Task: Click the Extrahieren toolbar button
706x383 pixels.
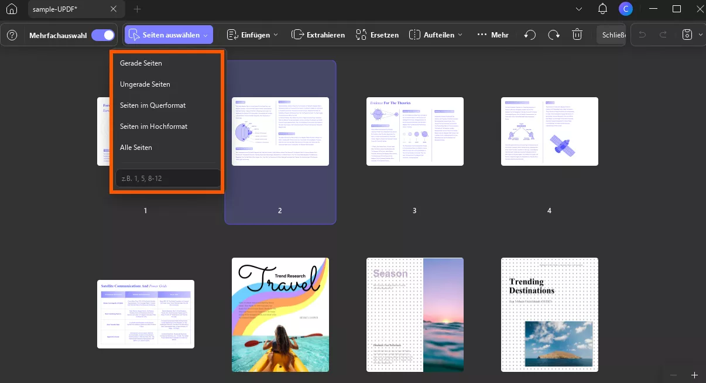Action: point(318,35)
